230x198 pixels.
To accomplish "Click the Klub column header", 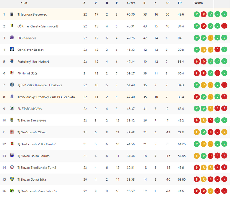I will point(24,3).
